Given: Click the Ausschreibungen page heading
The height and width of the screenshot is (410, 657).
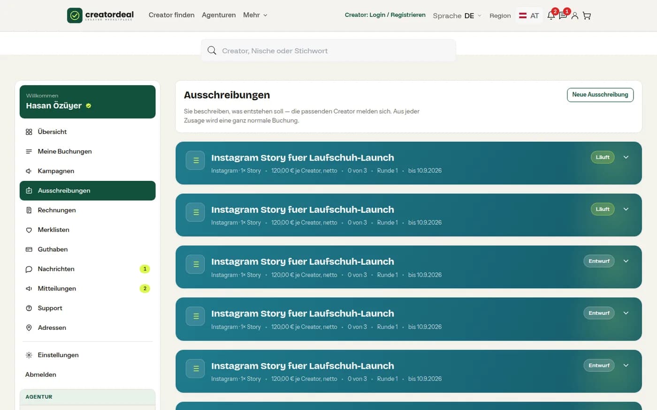Looking at the screenshot, I should [227, 95].
